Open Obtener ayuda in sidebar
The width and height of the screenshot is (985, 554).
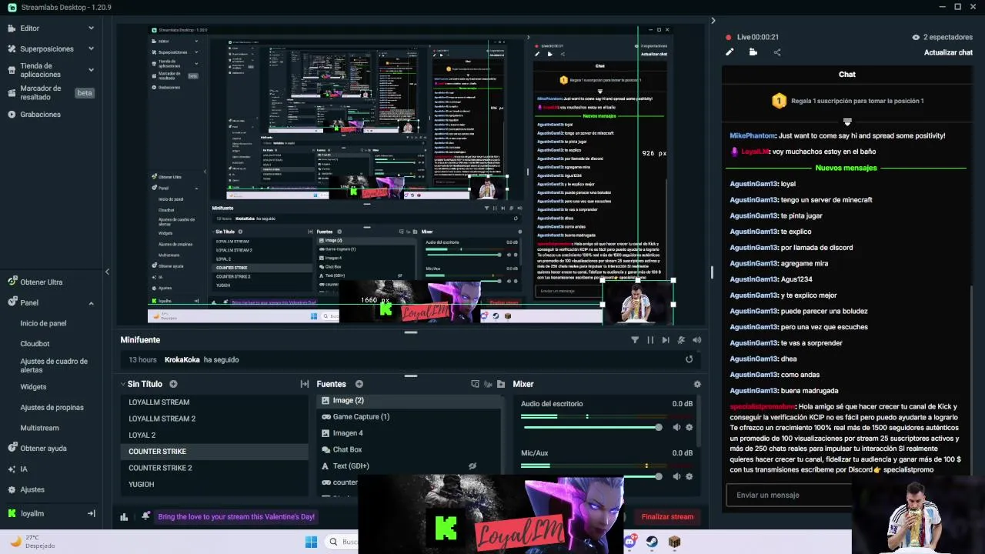point(43,448)
